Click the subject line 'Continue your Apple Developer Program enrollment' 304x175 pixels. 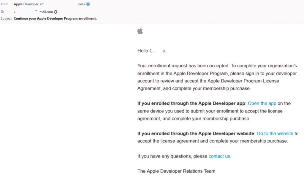(55, 18)
